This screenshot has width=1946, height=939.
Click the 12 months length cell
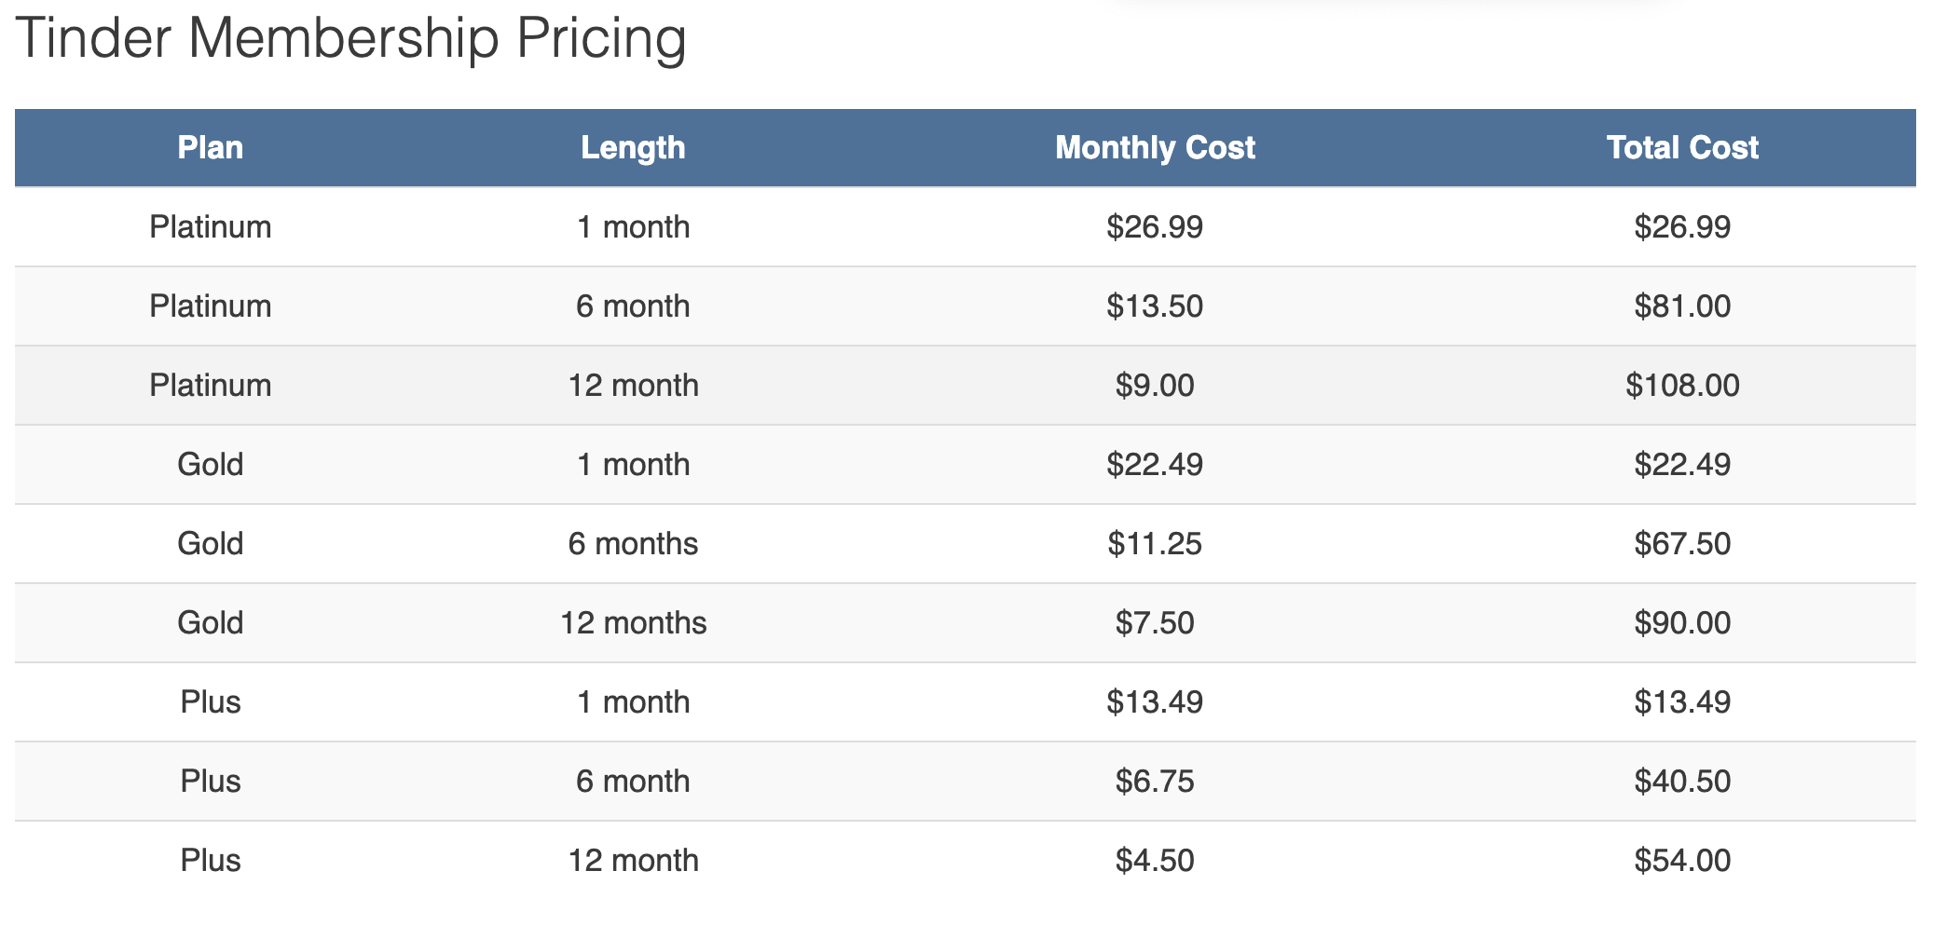[x=633, y=623]
